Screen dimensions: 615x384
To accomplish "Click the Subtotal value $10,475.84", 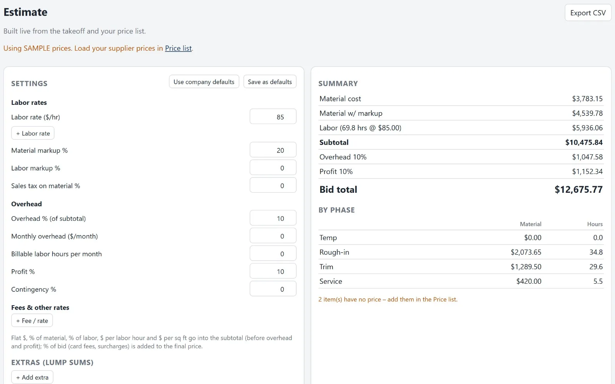I will click(x=584, y=142).
